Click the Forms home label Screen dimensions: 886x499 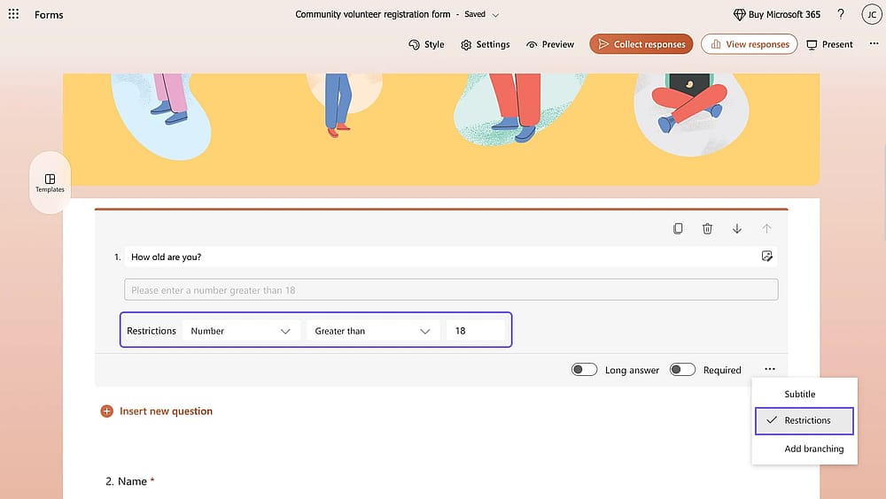tap(49, 15)
